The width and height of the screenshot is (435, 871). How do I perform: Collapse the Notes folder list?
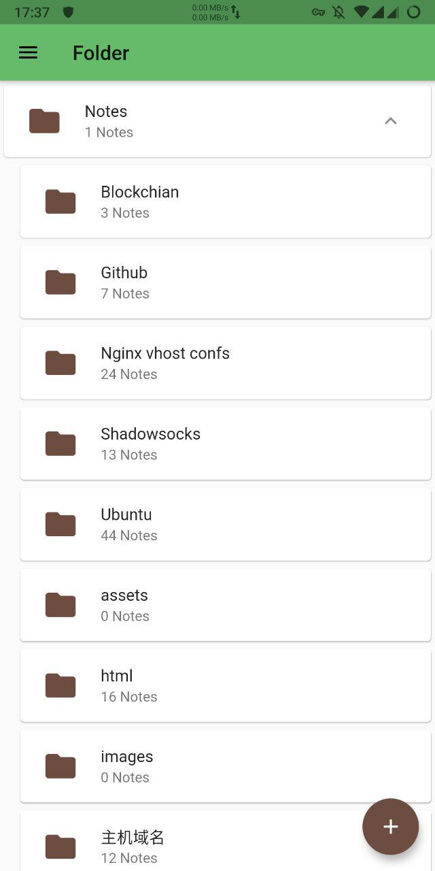click(391, 121)
